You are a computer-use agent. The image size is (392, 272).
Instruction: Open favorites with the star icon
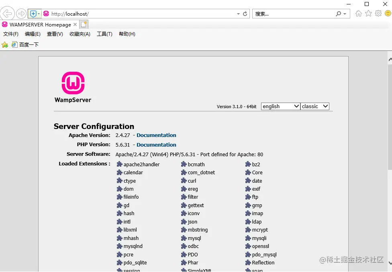click(x=368, y=14)
